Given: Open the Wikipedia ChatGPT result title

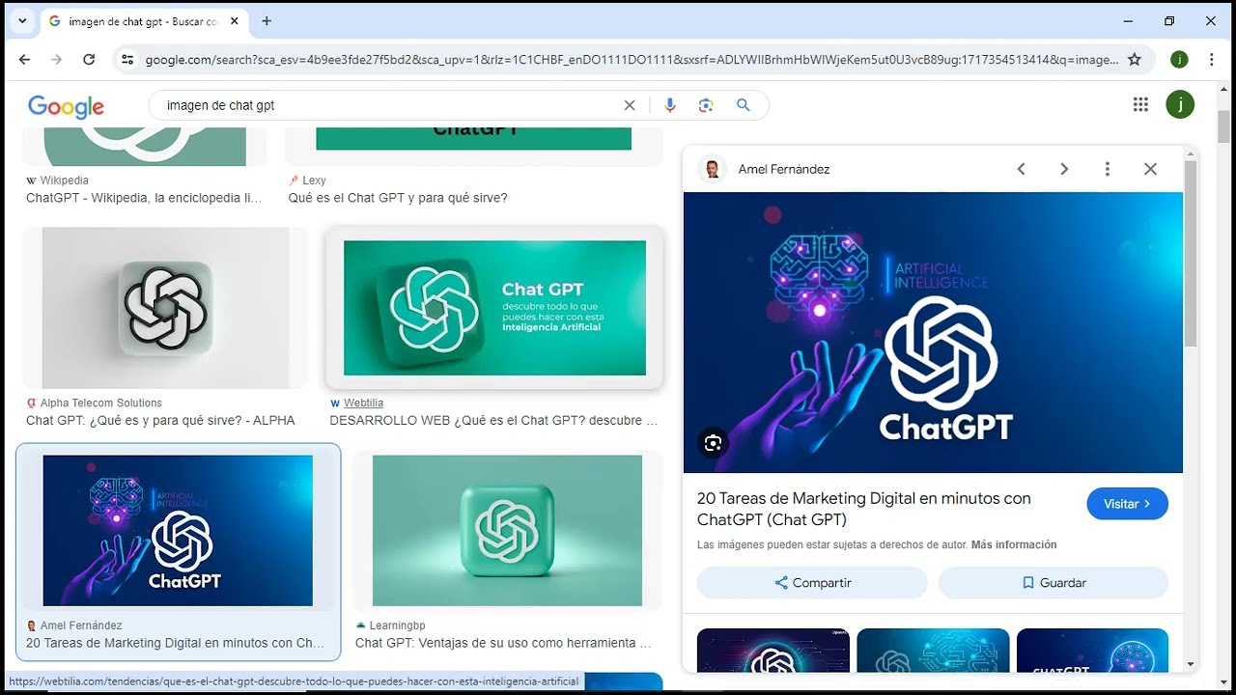Looking at the screenshot, I should [x=144, y=198].
